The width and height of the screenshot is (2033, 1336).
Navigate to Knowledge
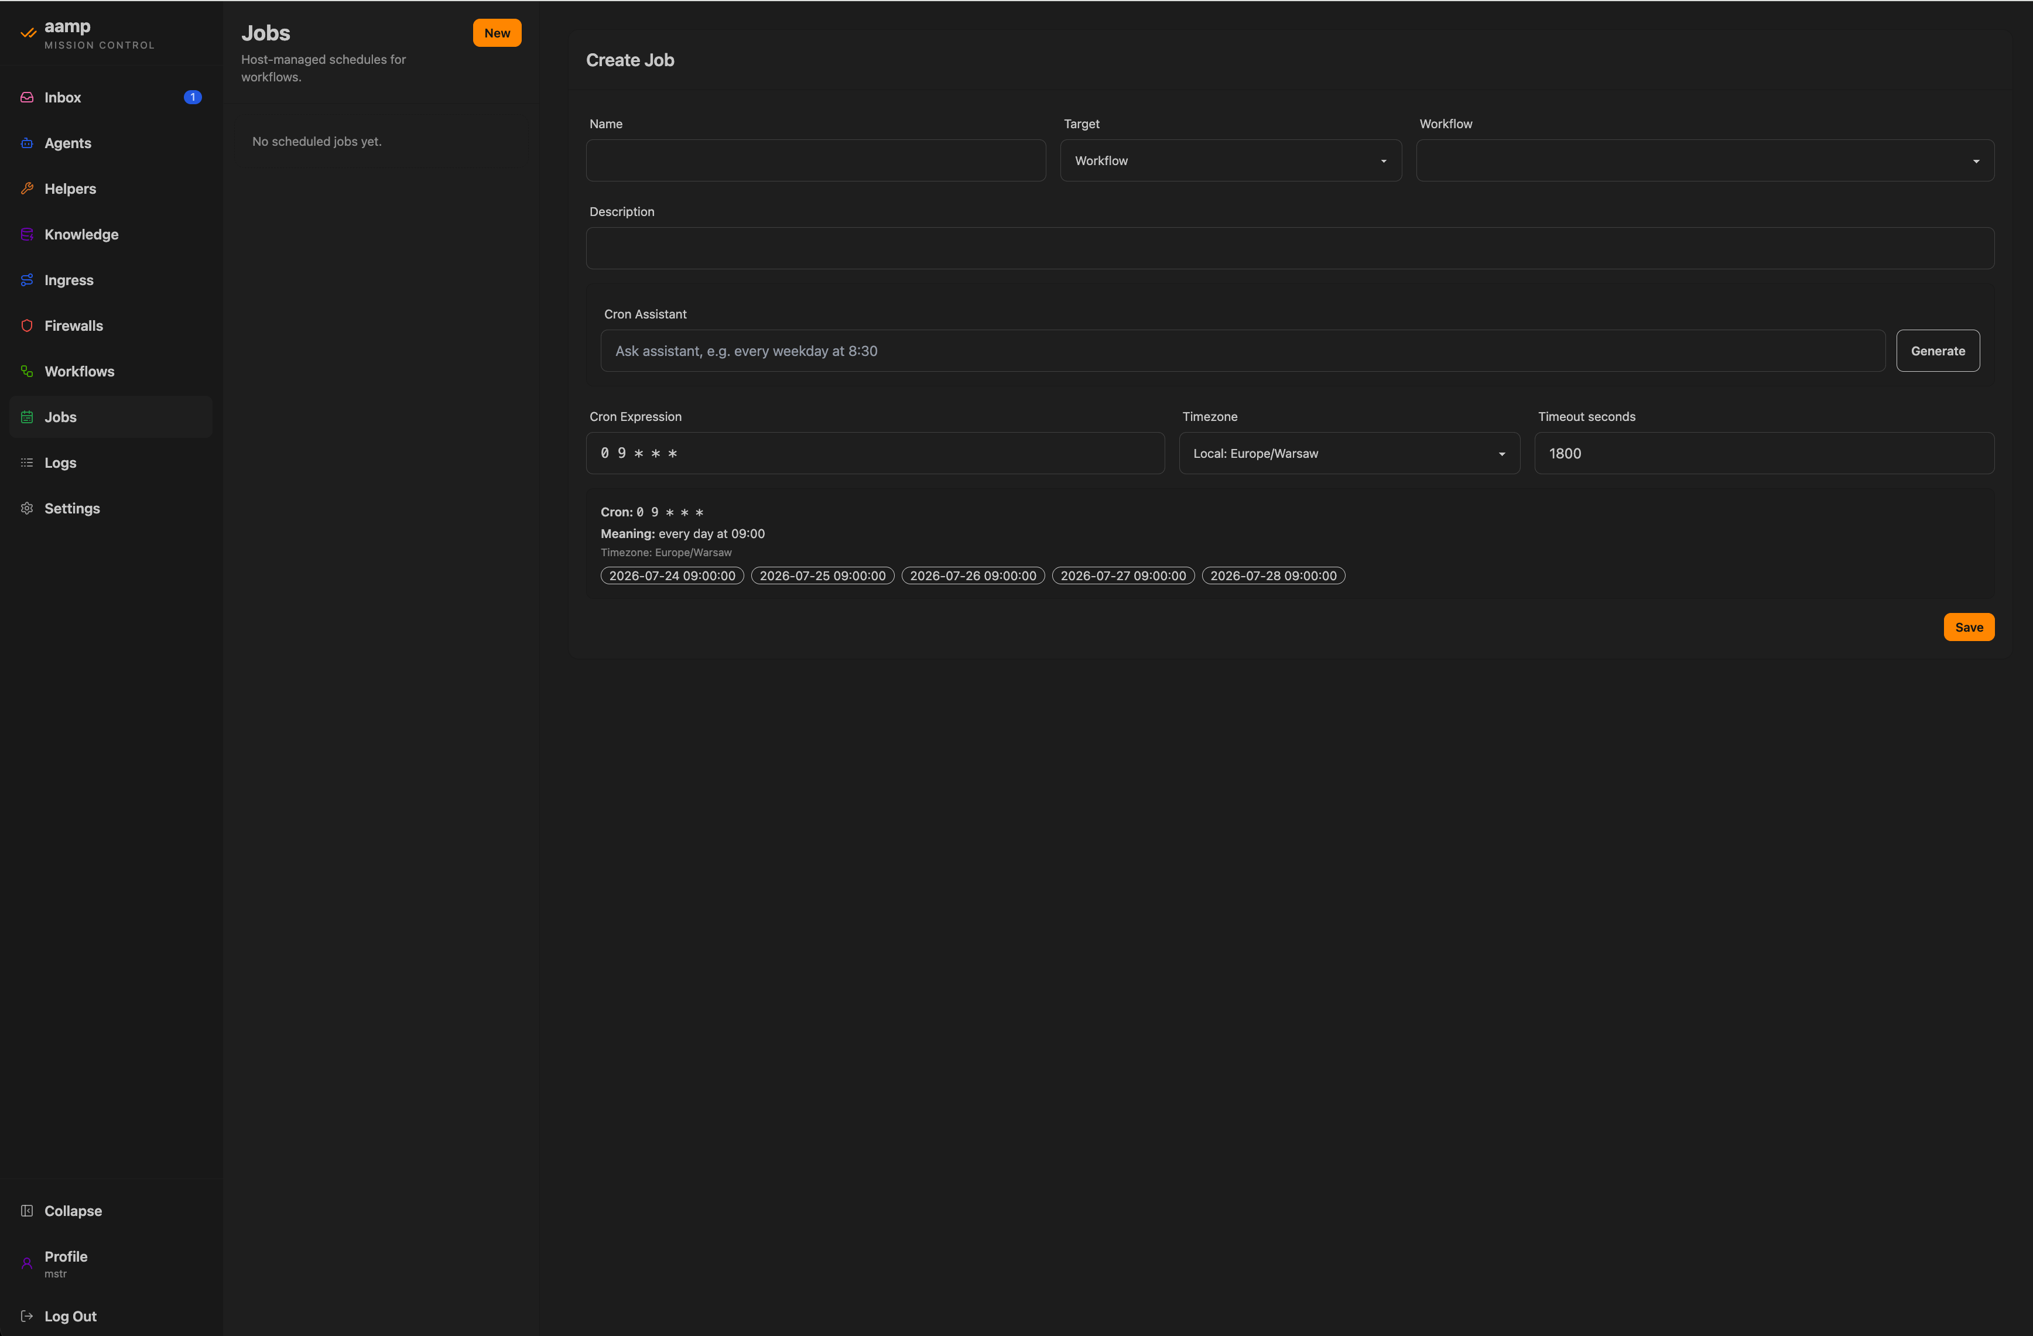click(111, 234)
